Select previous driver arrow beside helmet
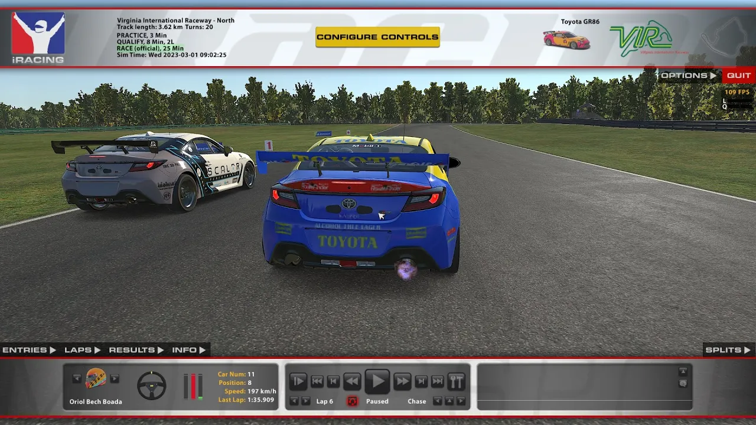Viewport: 756px width, 425px height. click(76, 378)
